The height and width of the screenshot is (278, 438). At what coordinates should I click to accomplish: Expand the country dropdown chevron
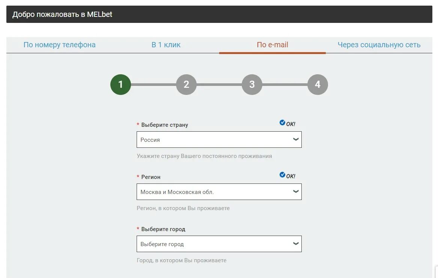[x=296, y=139]
